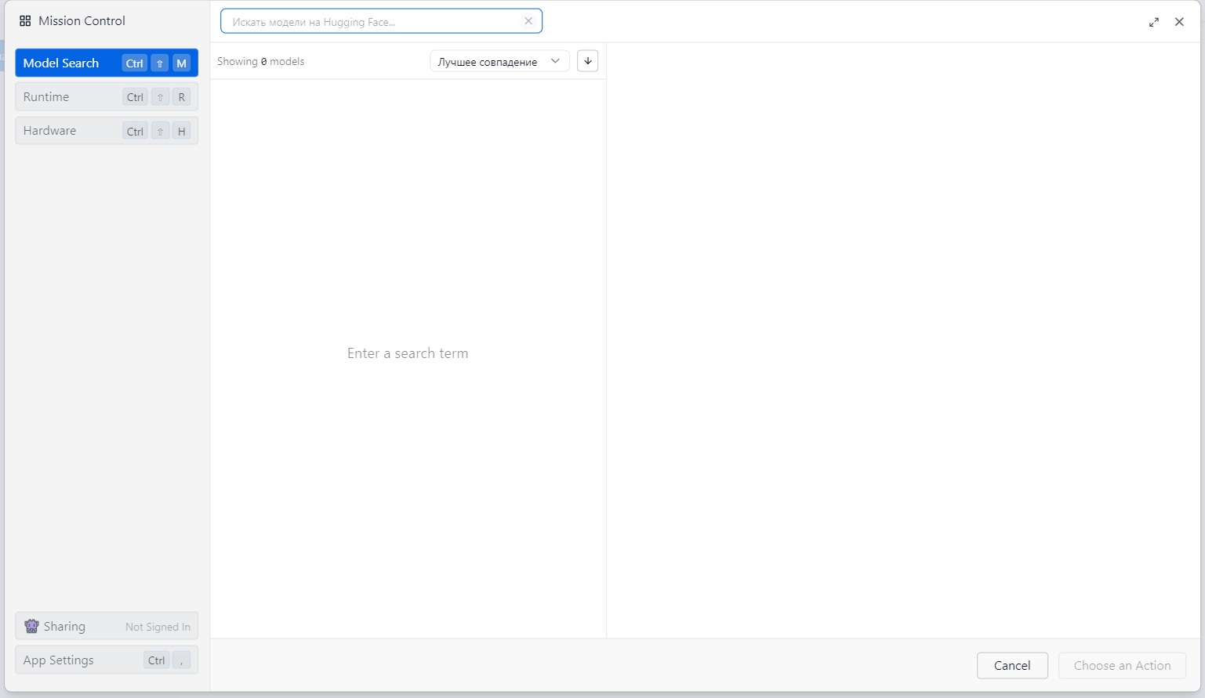Switch to the Runtime tab

(x=107, y=96)
